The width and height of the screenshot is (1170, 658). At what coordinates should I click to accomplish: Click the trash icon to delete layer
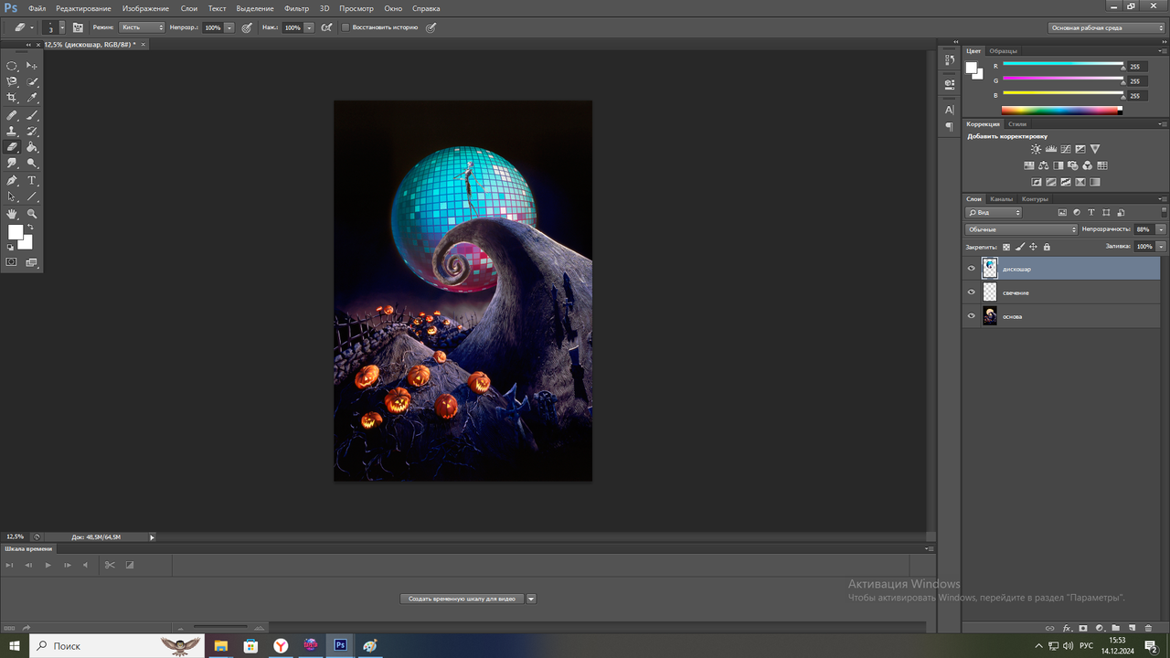pos(1148,628)
